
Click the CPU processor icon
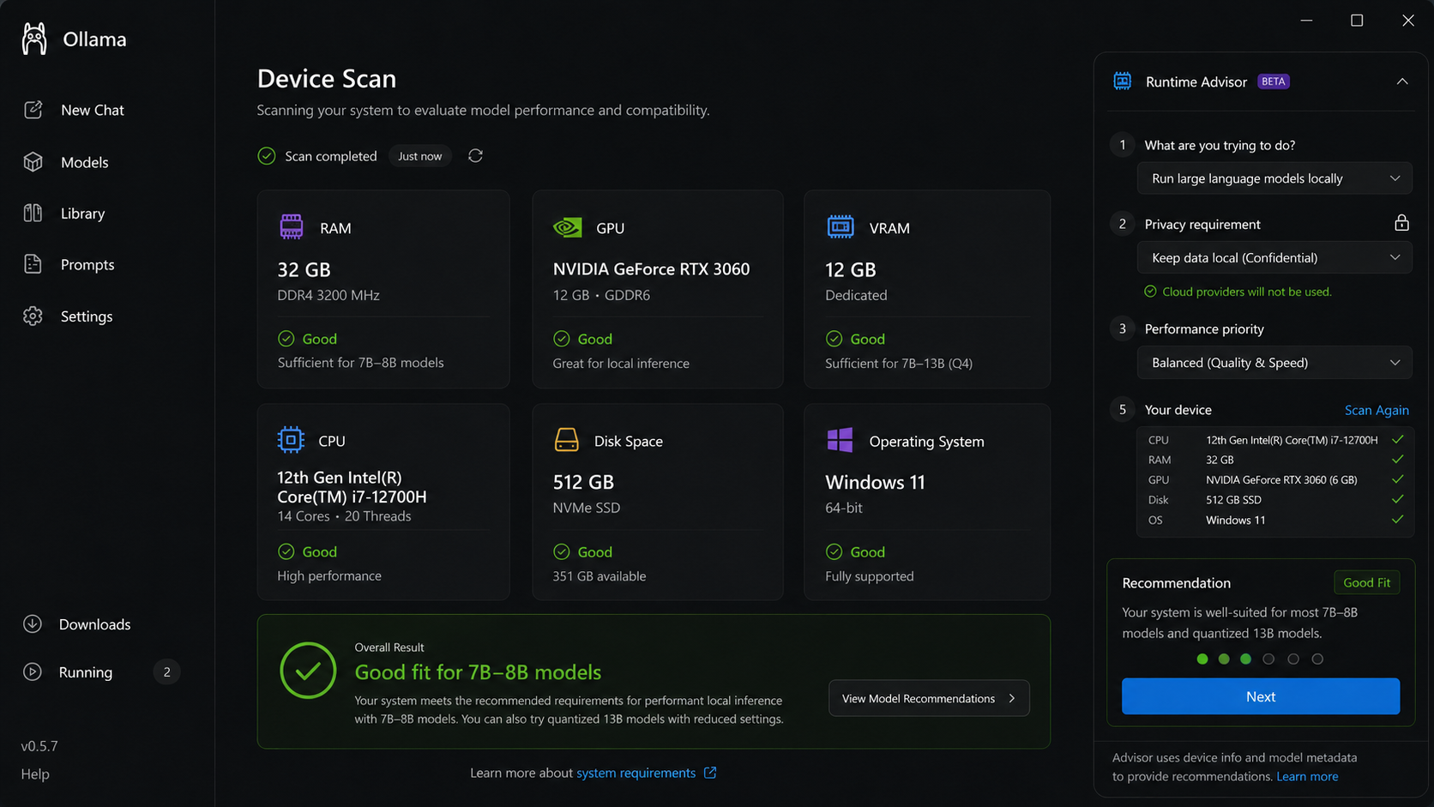click(x=291, y=440)
